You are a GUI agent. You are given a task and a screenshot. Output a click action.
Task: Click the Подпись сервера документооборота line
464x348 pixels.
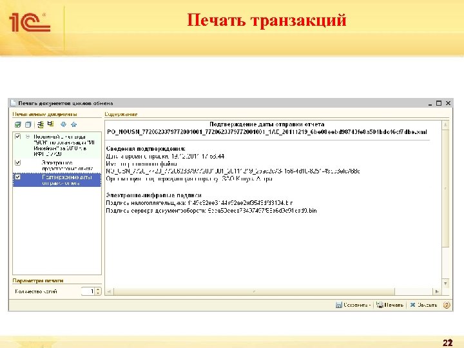tap(211, 211)
